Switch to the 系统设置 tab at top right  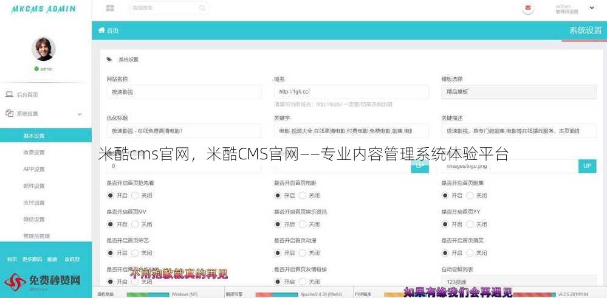coord(585,30)
